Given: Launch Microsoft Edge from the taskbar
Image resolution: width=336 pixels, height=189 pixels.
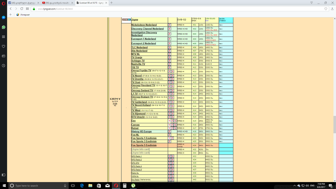Looking at the screenshot, I should (82, 186).
